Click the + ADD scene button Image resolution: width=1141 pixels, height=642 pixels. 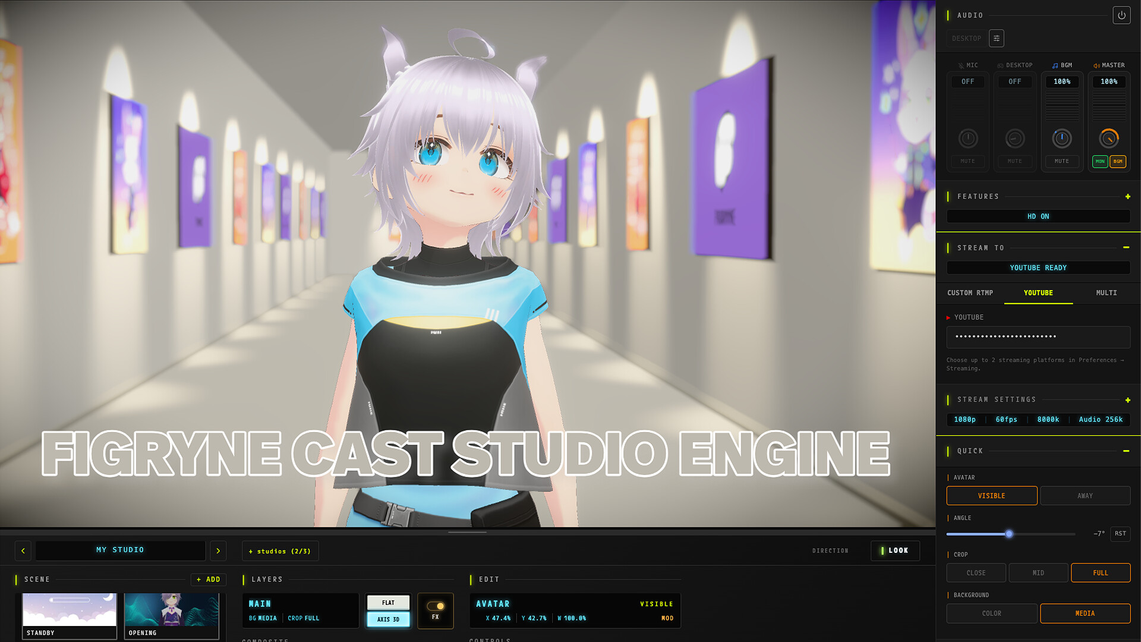(x=209, y=580)
